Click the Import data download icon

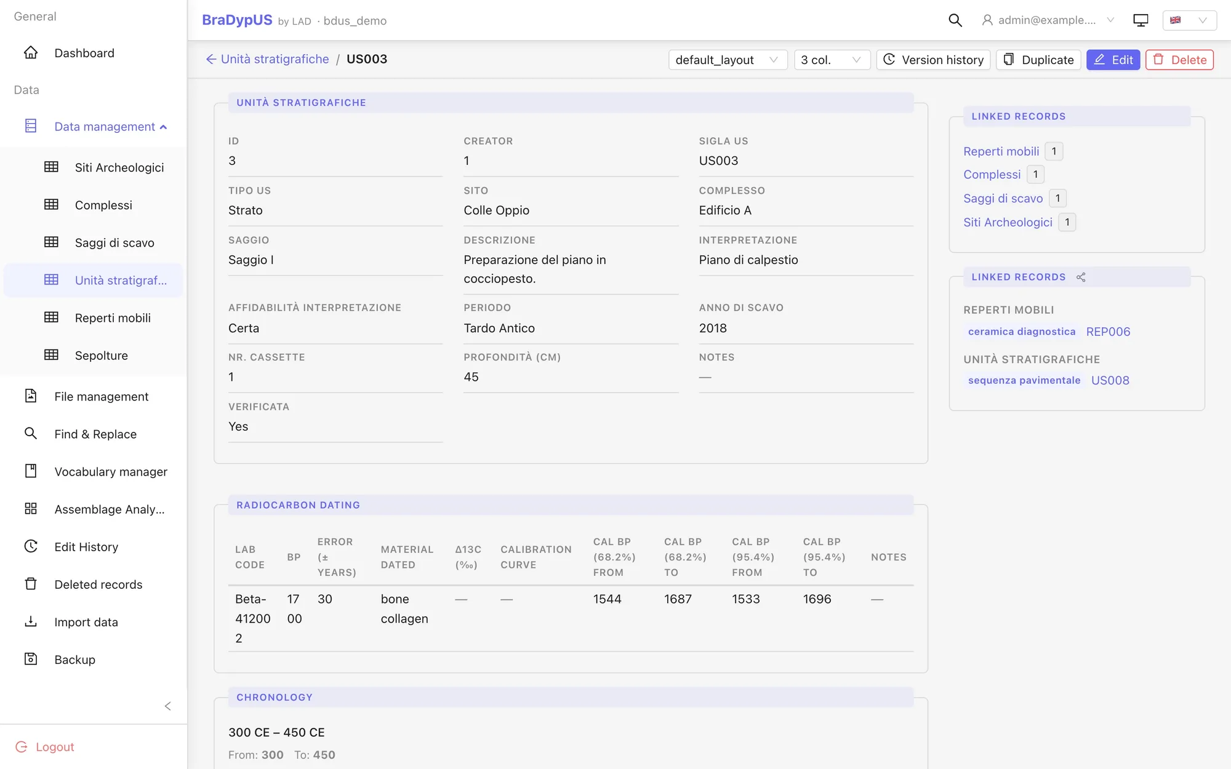pyautogui.click(x=31, y=621)
